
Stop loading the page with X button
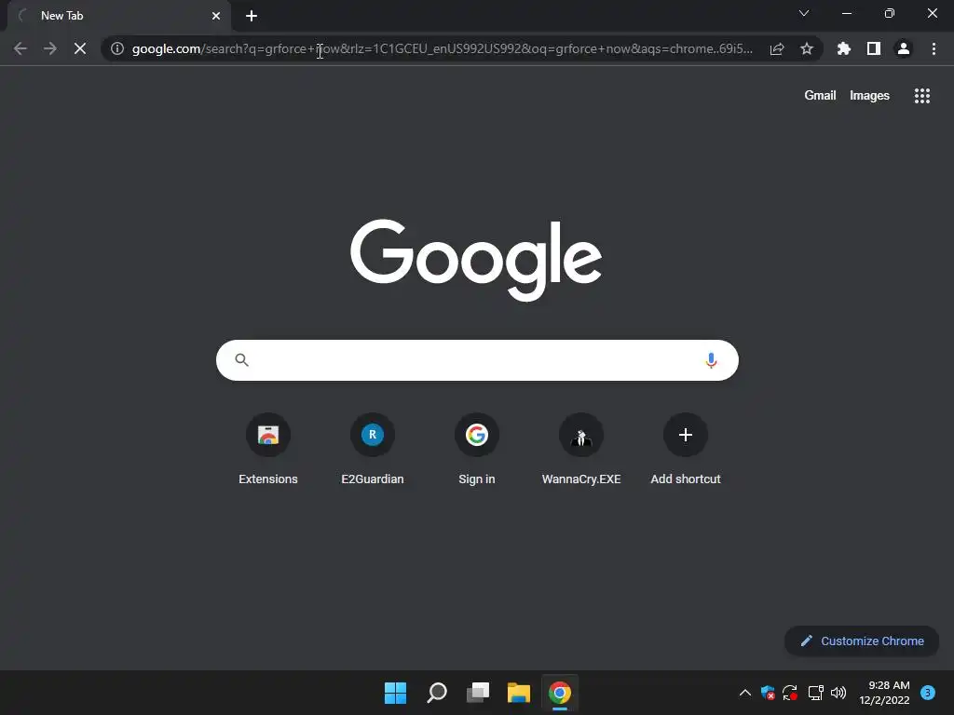pos(80,48)
